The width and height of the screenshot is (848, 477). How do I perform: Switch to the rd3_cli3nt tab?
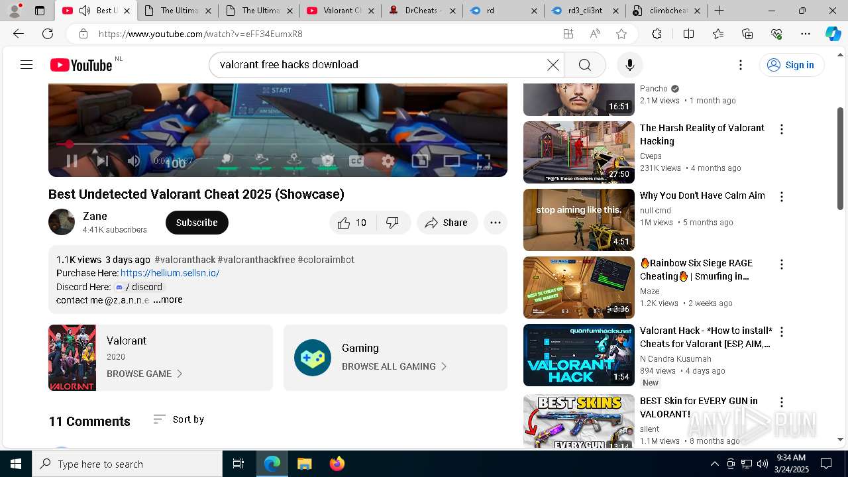point(586,11)
